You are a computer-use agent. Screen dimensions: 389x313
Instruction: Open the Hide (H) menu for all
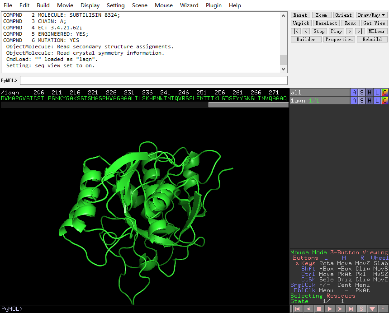click(x=370, y=92)
